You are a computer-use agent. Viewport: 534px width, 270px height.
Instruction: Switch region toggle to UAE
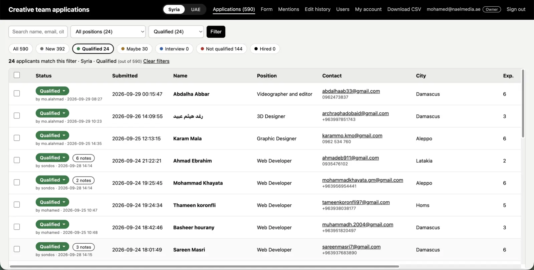[x=196, y=9]
